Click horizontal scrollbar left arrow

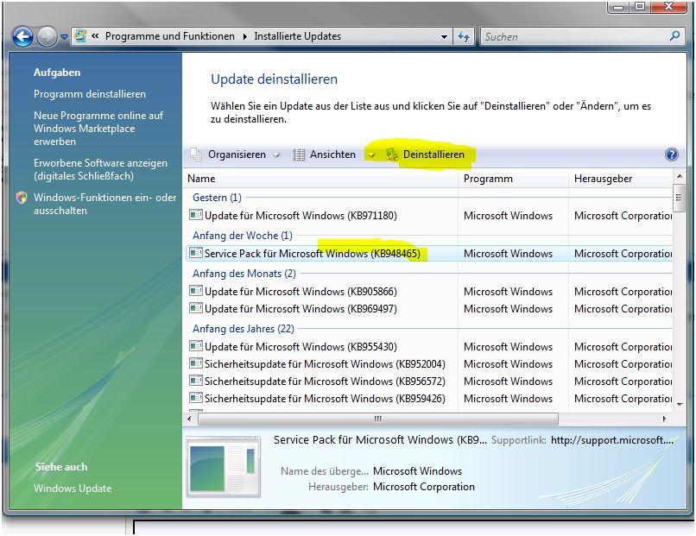tap(189, 419)
